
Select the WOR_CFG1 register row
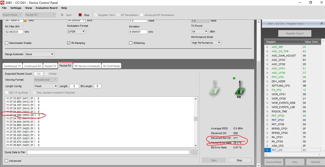pos(292,94)
